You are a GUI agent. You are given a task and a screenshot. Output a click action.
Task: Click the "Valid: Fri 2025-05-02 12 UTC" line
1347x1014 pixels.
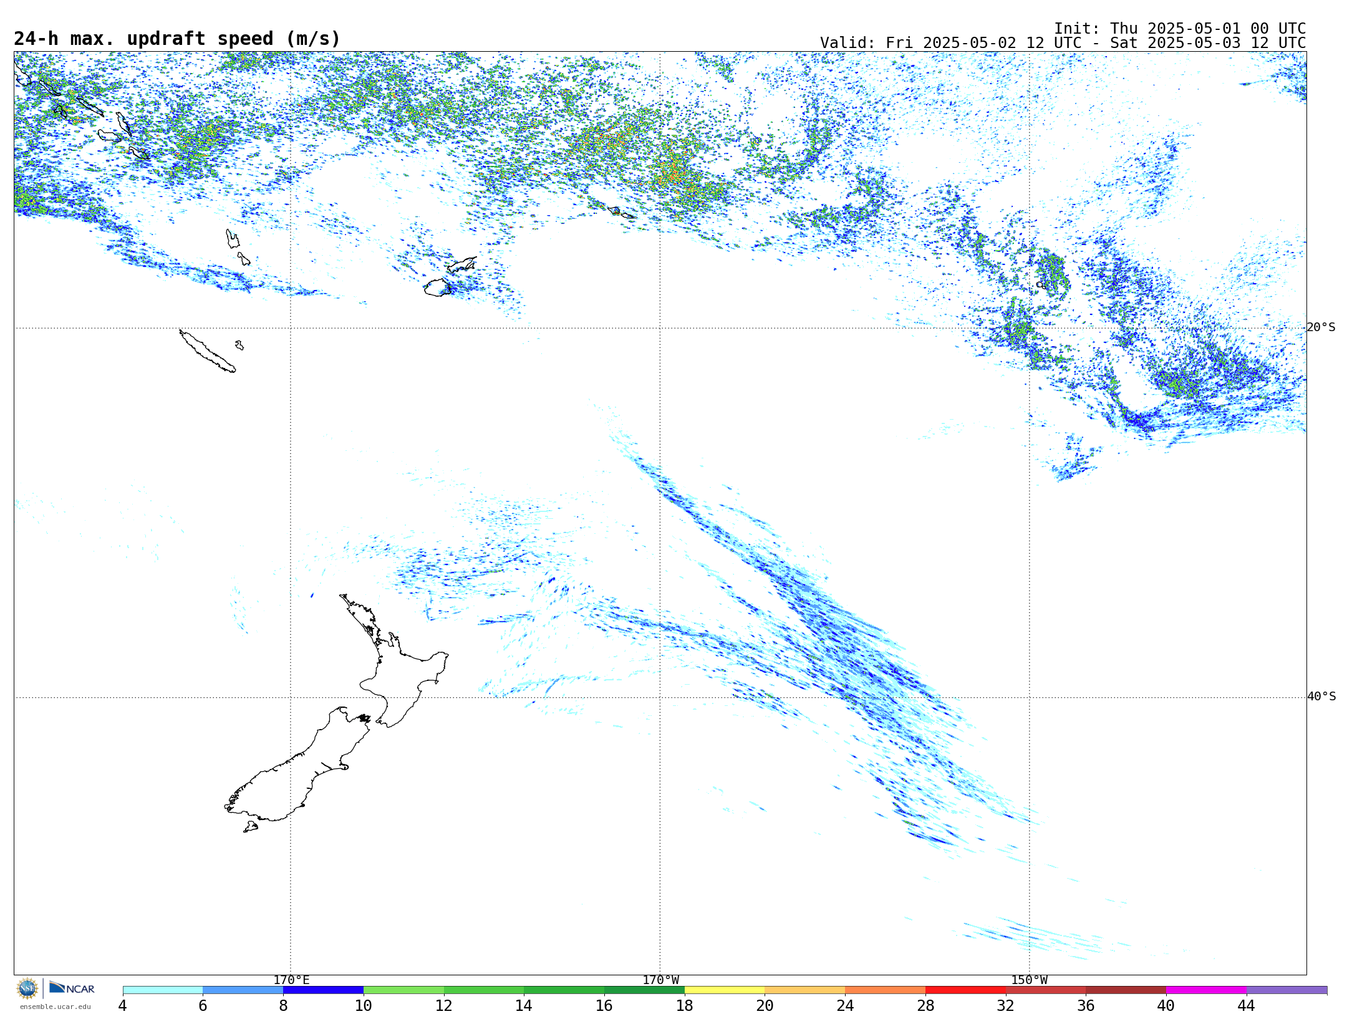(1063, 43)
